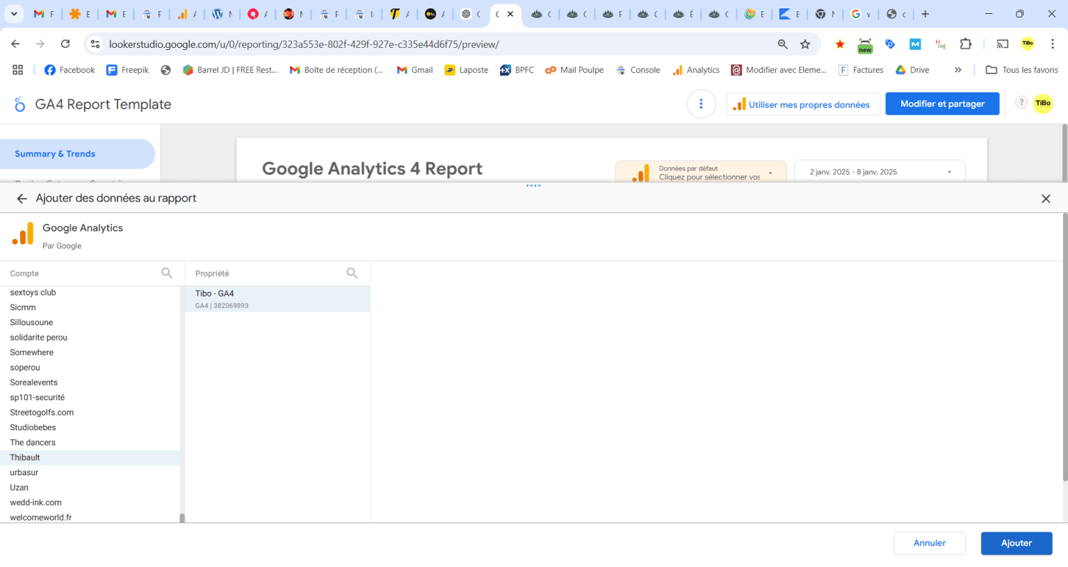This screenshot has height=567, width=1068.
Task: Open the bookmarks apps grid icon
Action: click(18, 69)
